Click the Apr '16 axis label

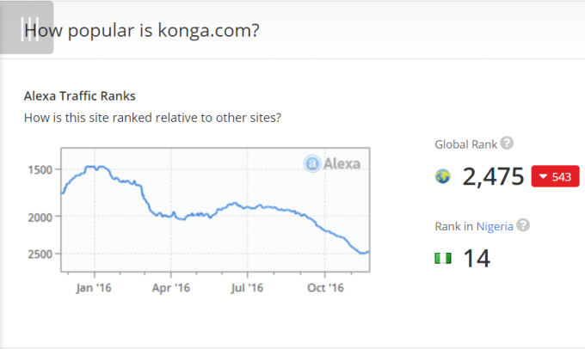[x=171, y=288]
